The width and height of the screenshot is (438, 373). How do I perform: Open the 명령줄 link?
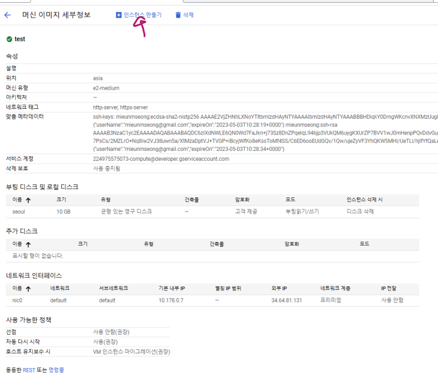56,370
